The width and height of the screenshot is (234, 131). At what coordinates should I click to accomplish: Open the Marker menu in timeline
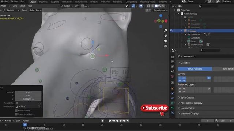coord(26,121)
